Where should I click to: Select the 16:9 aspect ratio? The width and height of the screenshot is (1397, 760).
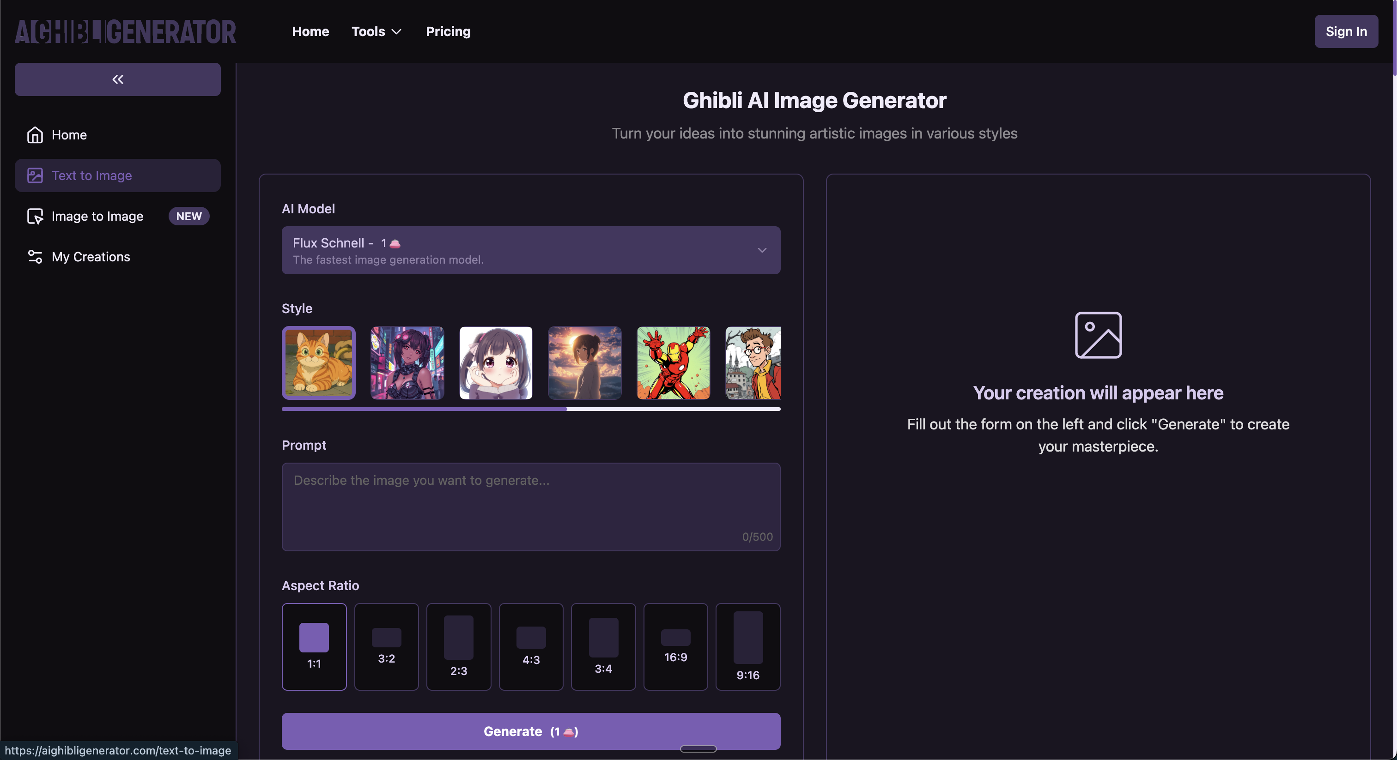pos(675,646)
